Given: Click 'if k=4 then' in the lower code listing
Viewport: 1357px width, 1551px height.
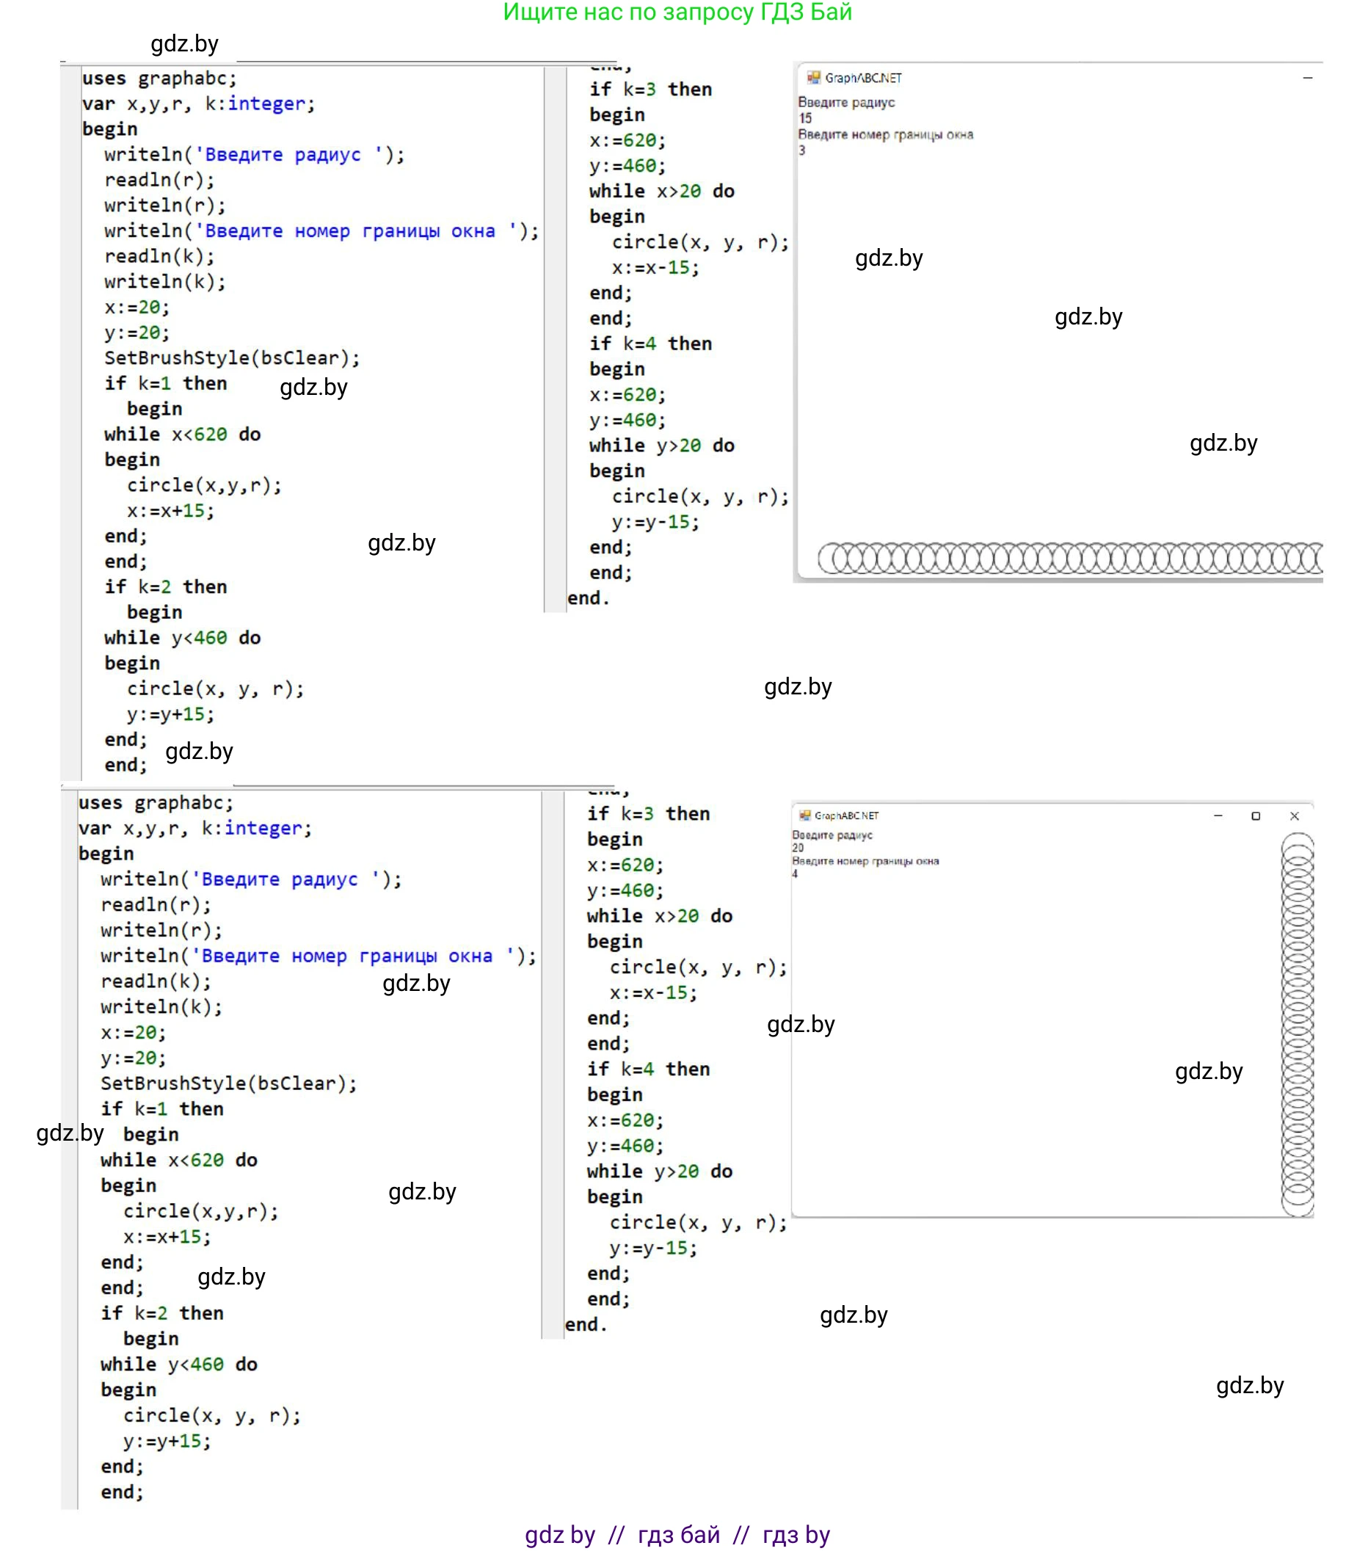Looking at the screenshot, I should coord(648,1069).
